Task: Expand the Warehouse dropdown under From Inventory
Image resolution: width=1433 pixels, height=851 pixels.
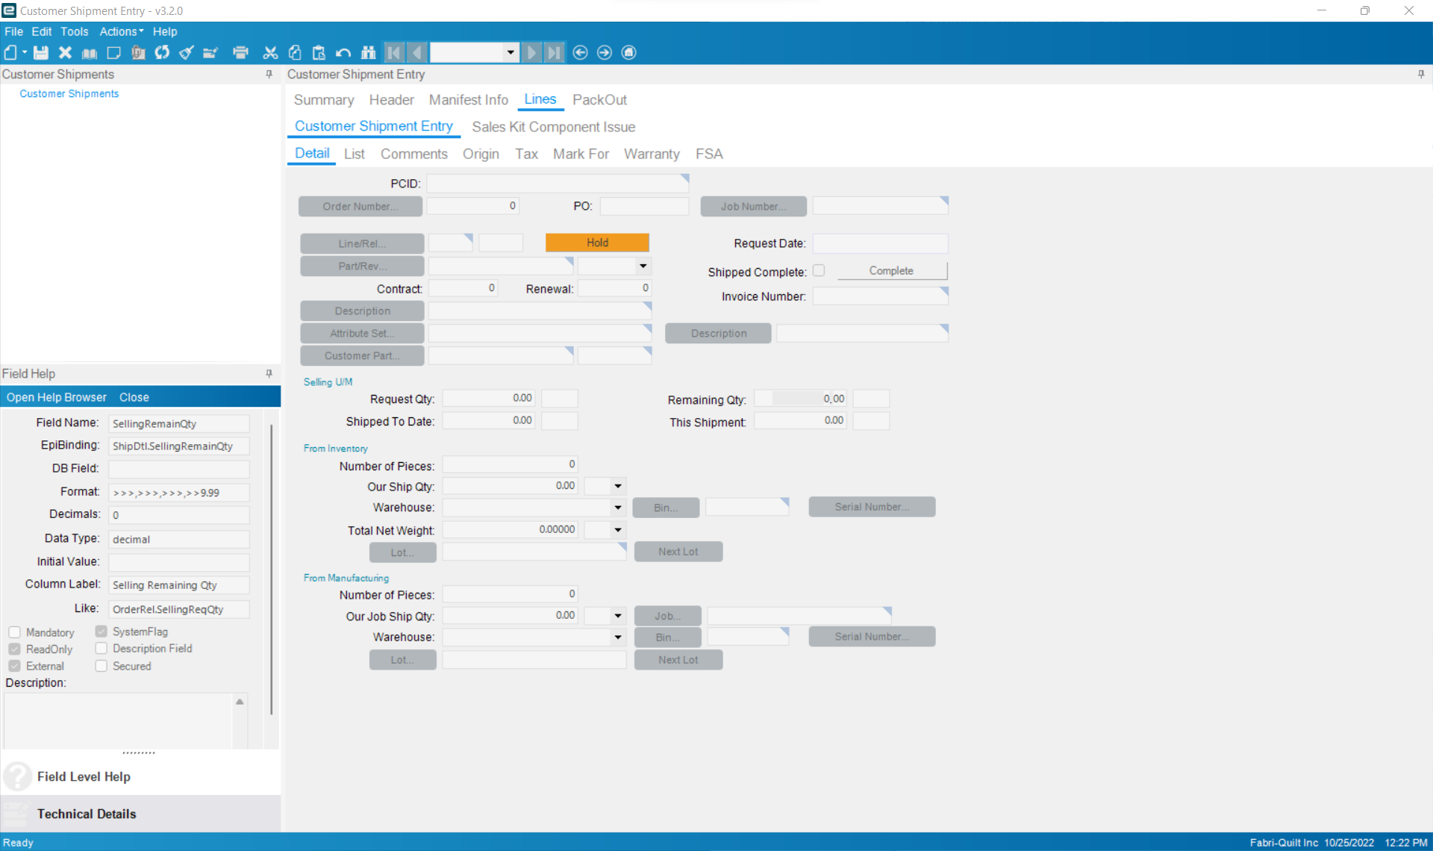Action: pyautogui.click(x=617, y=507)
